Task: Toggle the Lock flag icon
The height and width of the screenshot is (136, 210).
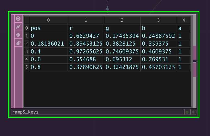Action: click(18, 43)
